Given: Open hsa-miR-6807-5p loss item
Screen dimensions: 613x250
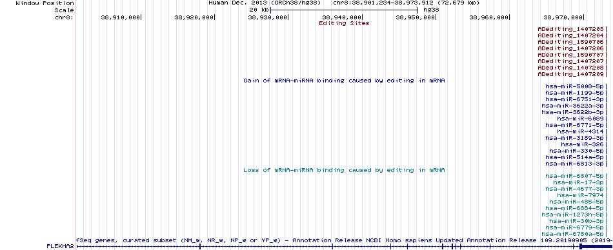Looking at the screenshot, I should coord(575,176).
